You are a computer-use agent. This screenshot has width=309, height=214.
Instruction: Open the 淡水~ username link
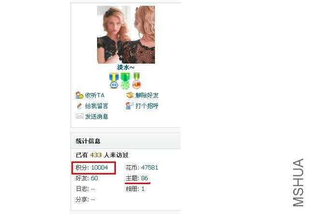(126, 67)
